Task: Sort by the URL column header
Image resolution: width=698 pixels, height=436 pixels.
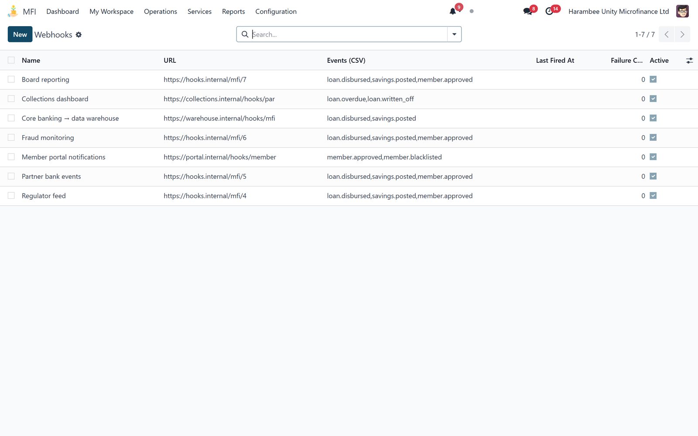Action: point(170,61)
